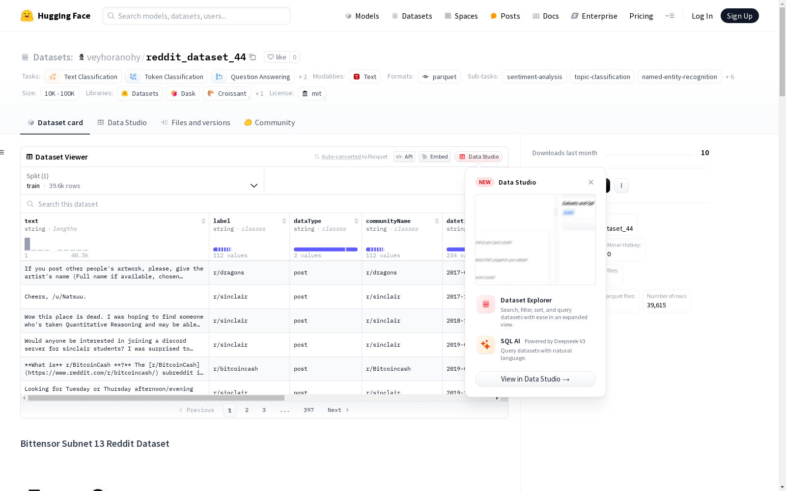
Task: Focus the main search models field
Action: click(196, 16)
